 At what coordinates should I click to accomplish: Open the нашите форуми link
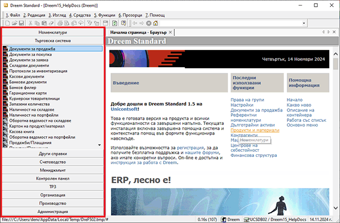point(202,153)
